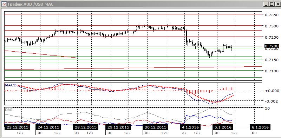Image resolution: width=281 pixels, height=138 pixels.
Task: Click the current price label 0.7208
Action: 272,46
